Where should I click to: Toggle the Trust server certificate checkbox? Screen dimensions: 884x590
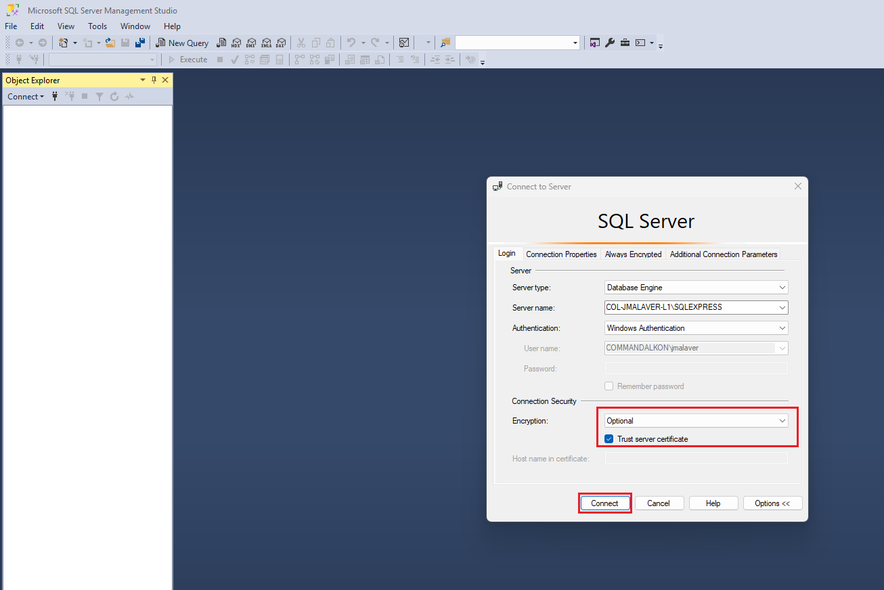609,439
